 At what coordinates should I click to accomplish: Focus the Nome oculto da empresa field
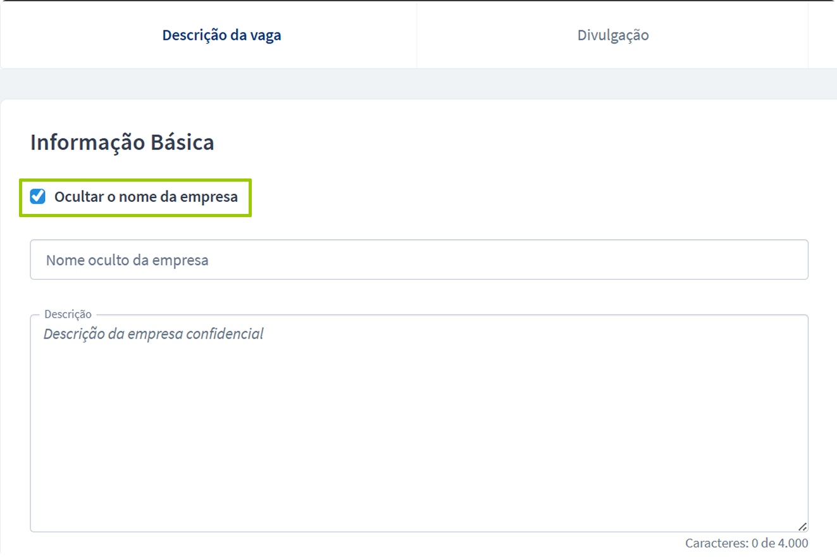click(419, 260)
